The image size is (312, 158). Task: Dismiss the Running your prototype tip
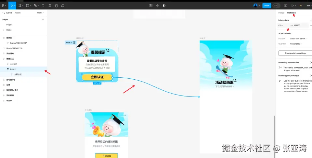[311, 75]
